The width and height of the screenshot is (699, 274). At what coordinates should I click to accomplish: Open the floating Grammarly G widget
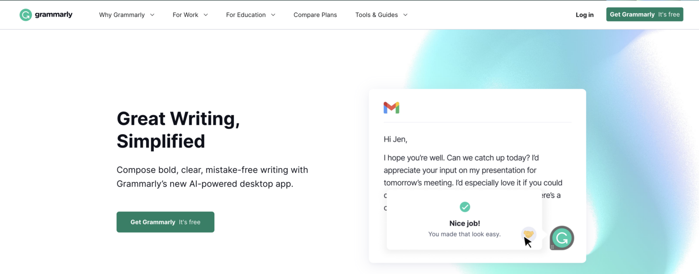pyautogui.click(x=562, y=238)
